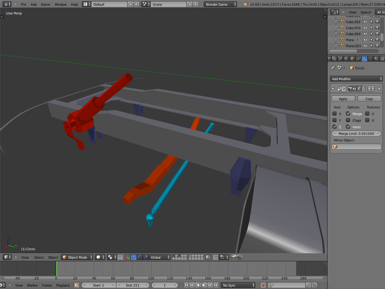The height and width of the screenshot is (289, 385).
Task: Select the rotate manipulator arc icon
Action: pos(140,257)
